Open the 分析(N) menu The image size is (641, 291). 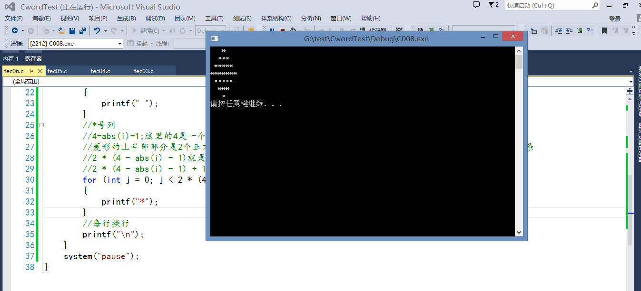[x=311, y=19]
